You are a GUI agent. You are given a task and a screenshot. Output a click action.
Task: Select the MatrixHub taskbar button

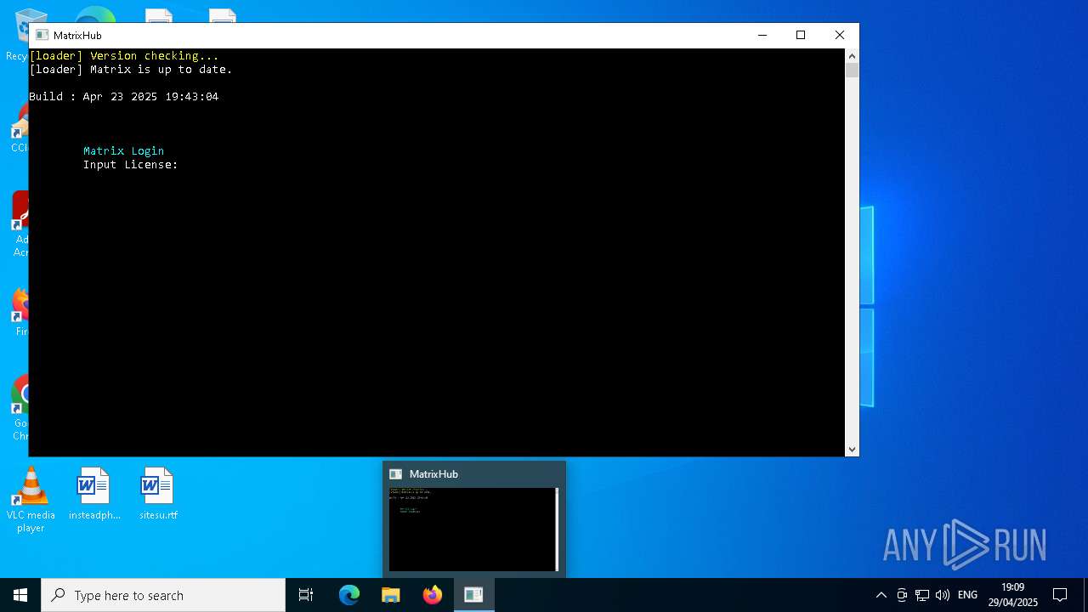(x=473, y=595)
